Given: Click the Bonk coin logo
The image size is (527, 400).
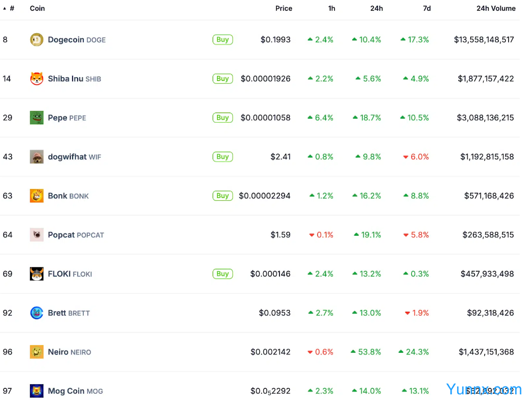Looking at the screenshot, I should (x=37, y=196).
